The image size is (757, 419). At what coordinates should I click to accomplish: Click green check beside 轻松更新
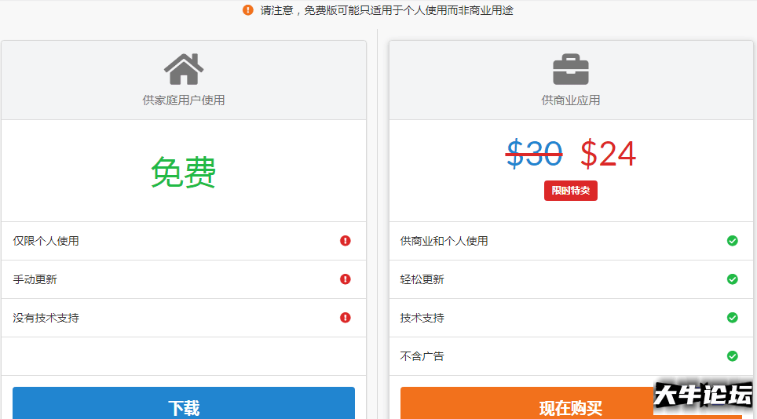click(x=733, y=279)
